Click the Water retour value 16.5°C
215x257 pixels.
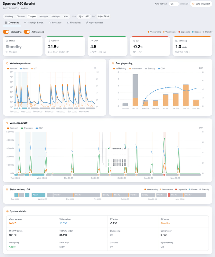pyautogui.click(x=63, y=223)
